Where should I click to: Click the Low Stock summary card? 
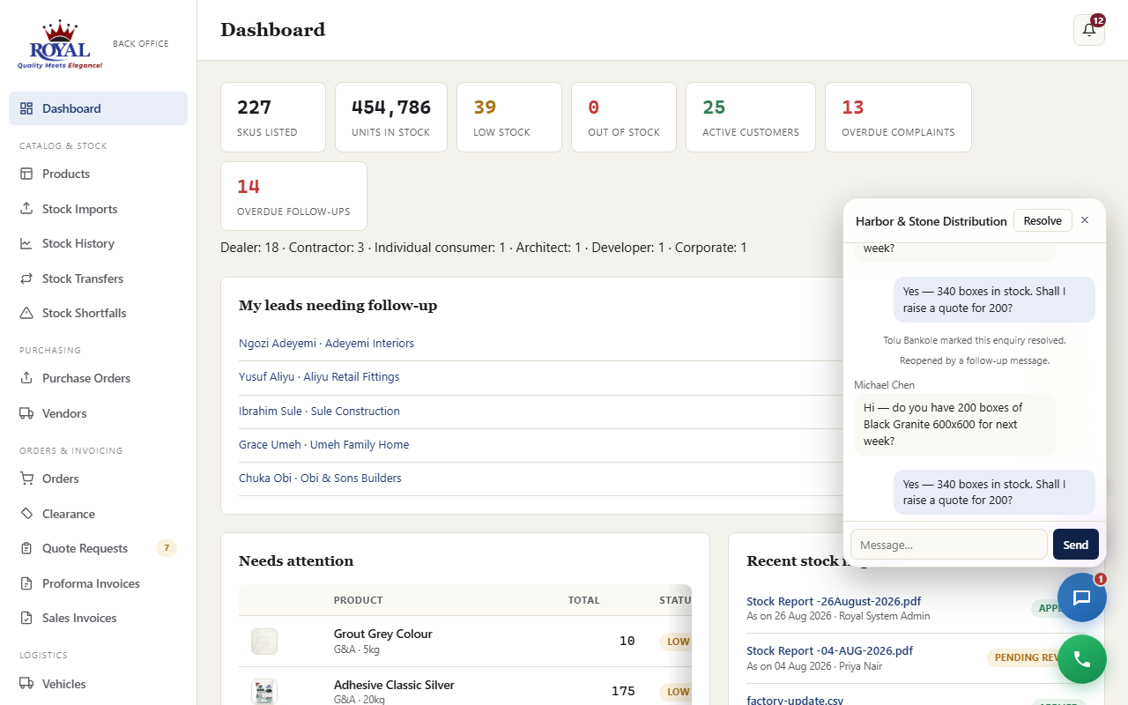[509, 117]
